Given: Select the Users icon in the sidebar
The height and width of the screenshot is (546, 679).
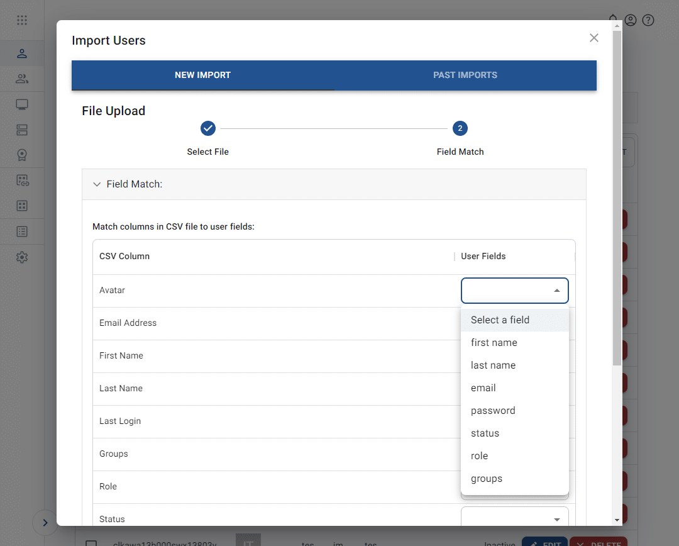Looking at the screenshot, I should 22,53.
